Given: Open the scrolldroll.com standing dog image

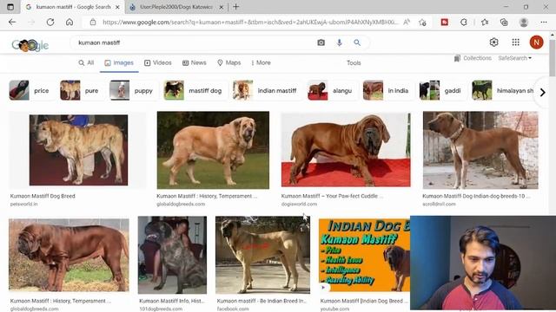Looking at the screenshot, I should coord(480,150).
